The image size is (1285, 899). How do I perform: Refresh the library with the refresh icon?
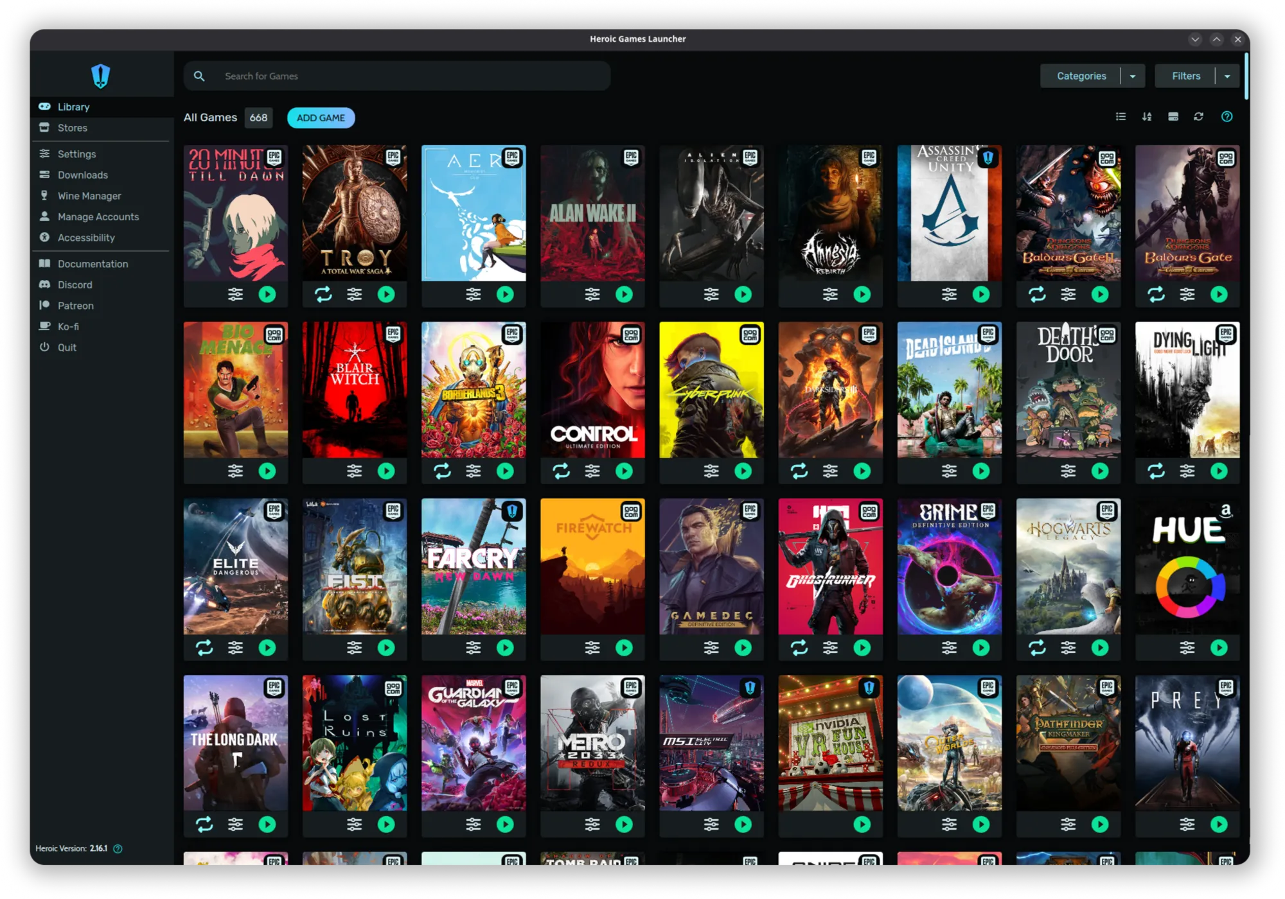pos(1199,117)
